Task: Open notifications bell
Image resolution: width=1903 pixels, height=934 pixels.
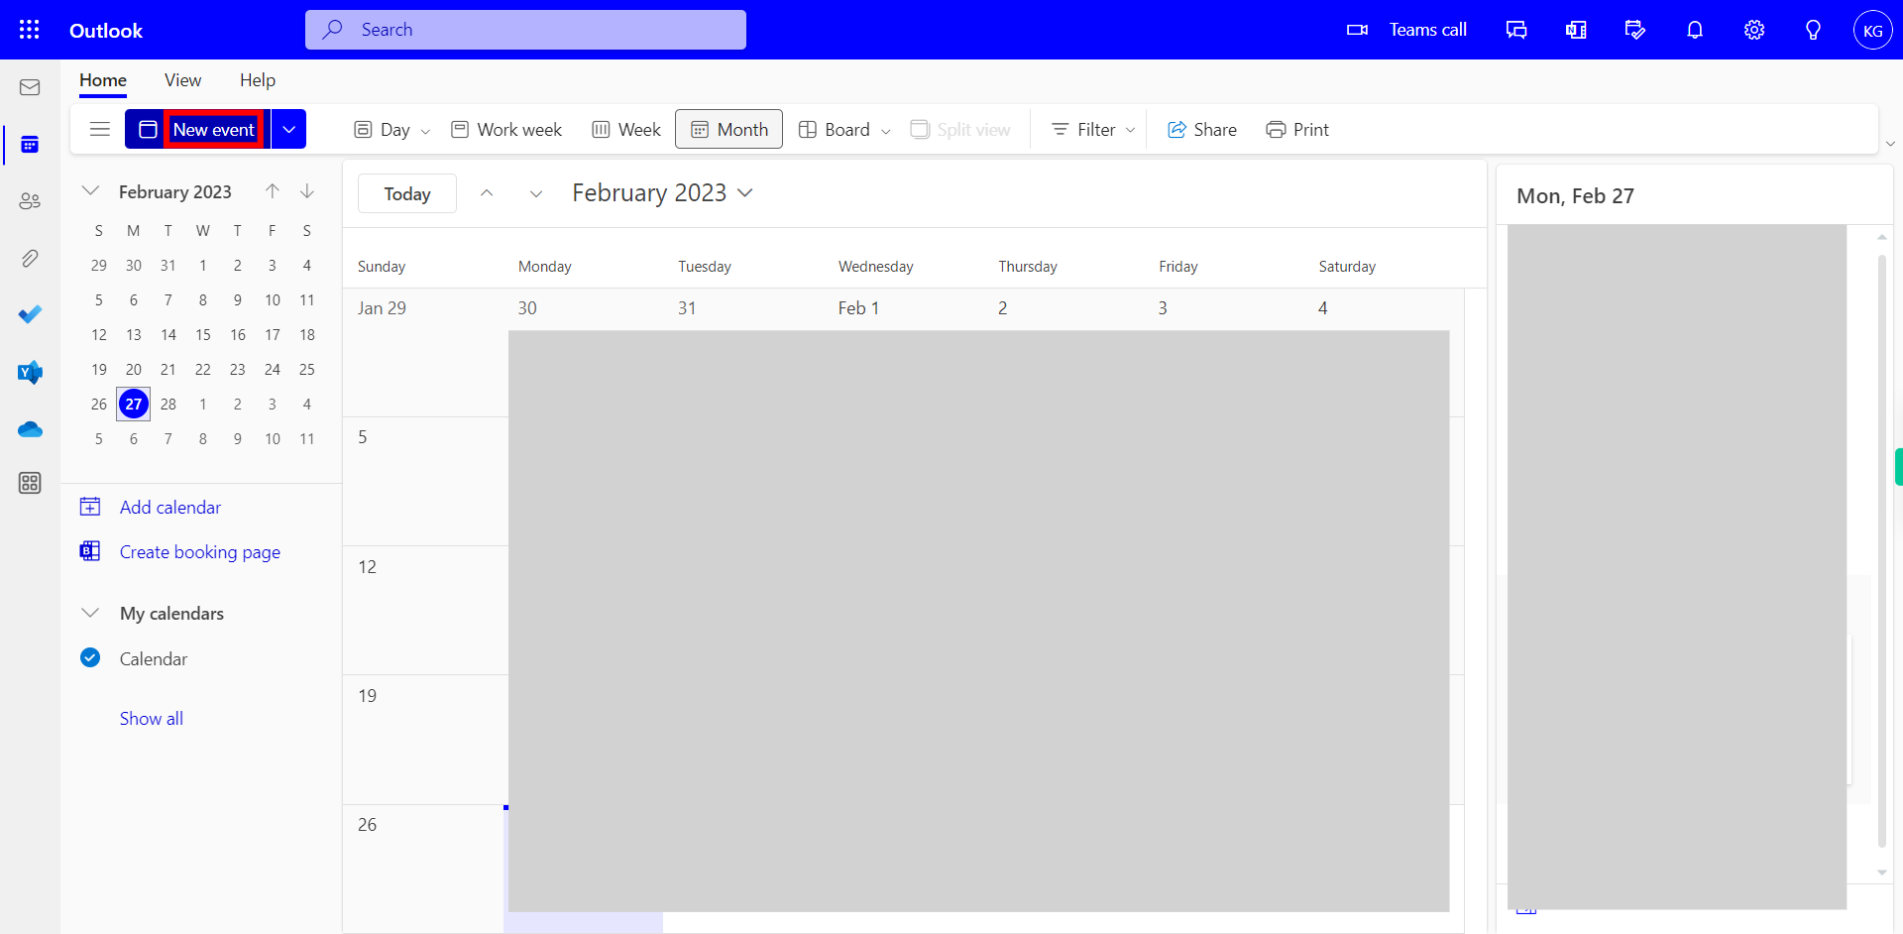Action: [1695, 30]
